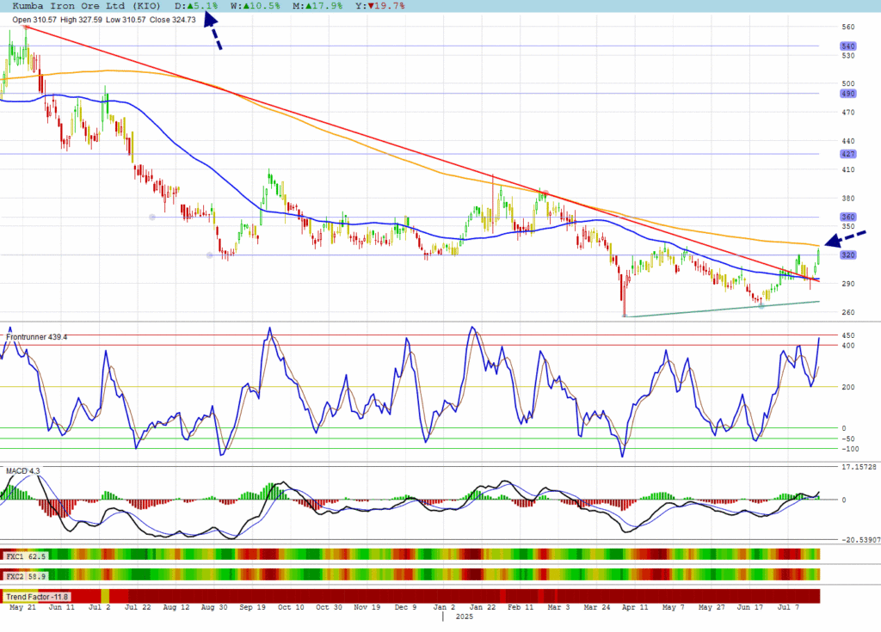
Task: Click the 530 price axis label
Action: pos(847,56)
